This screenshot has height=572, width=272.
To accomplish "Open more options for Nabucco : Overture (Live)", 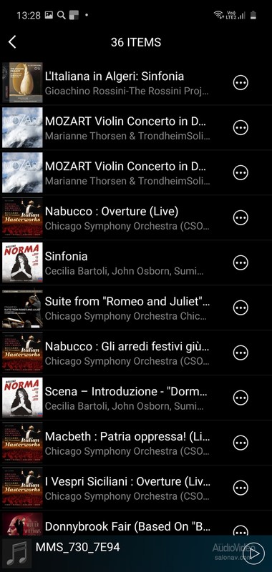I will pos(241,218).
